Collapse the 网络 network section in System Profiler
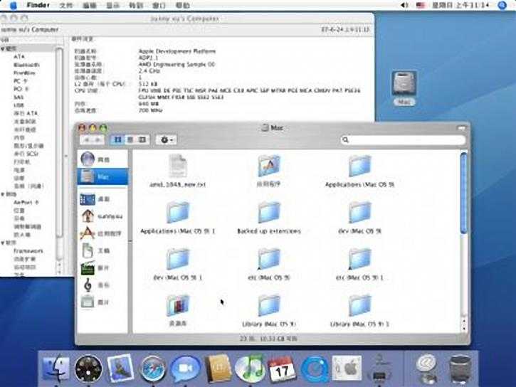This screenshot has height=387, width=516. click(x=3, y=194)
